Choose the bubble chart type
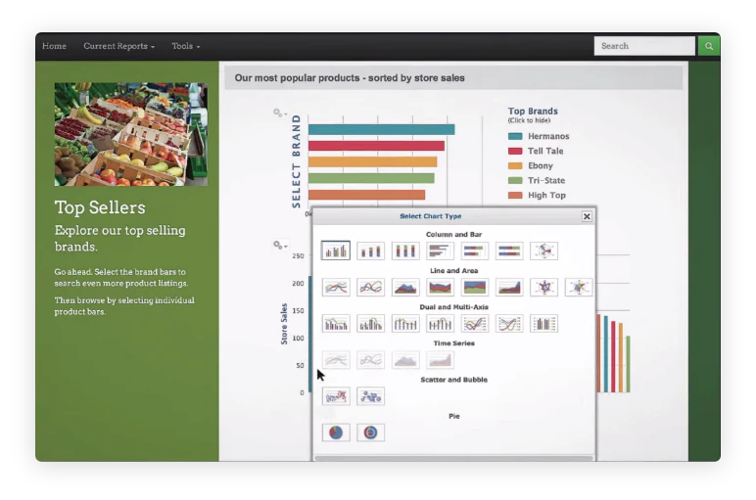Image resolution: width=756 pixels, height=500 pixels. coord(370,396)
